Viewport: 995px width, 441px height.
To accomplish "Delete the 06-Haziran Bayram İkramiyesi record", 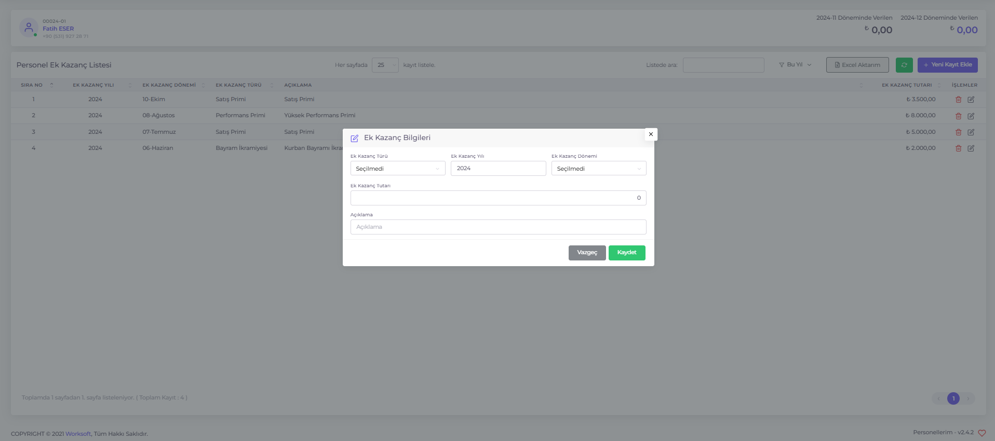I will [959, 148].
